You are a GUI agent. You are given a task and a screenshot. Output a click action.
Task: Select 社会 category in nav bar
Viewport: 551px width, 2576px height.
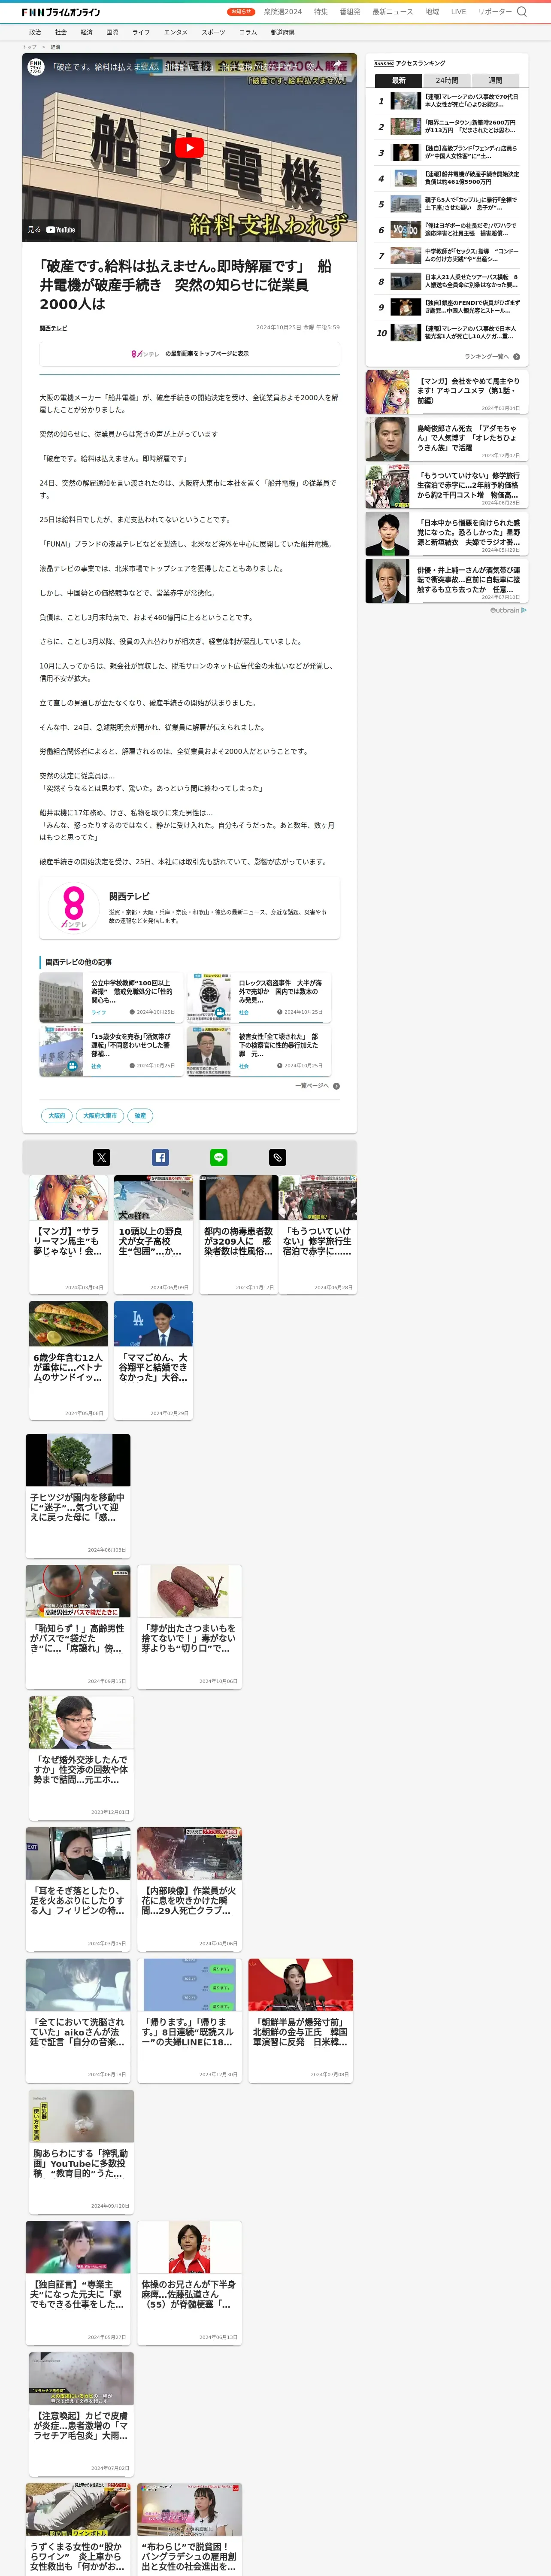(61, 32)
